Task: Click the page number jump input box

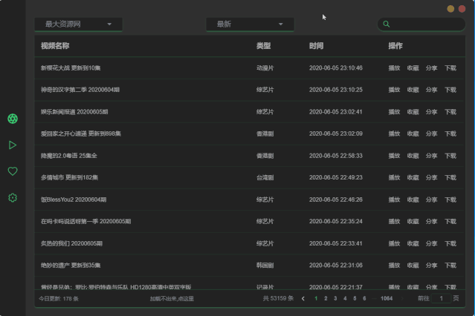Action: (441, 298)
